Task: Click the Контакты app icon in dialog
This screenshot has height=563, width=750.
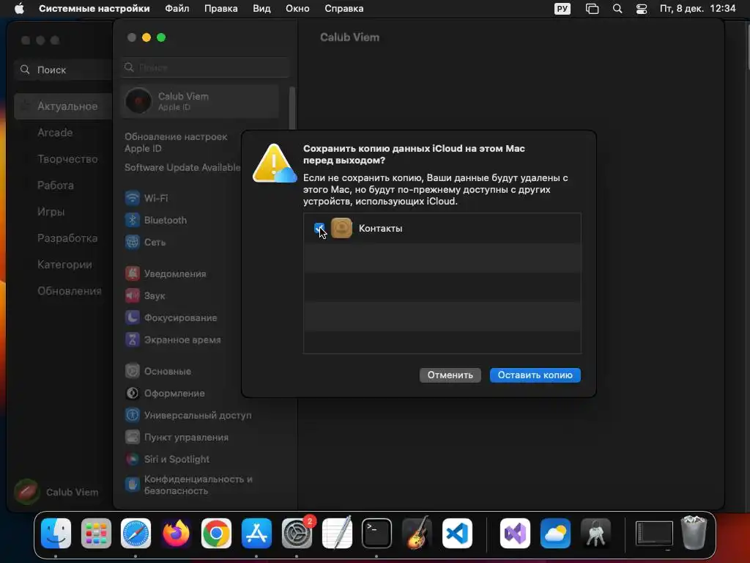Action: (341, 228)
